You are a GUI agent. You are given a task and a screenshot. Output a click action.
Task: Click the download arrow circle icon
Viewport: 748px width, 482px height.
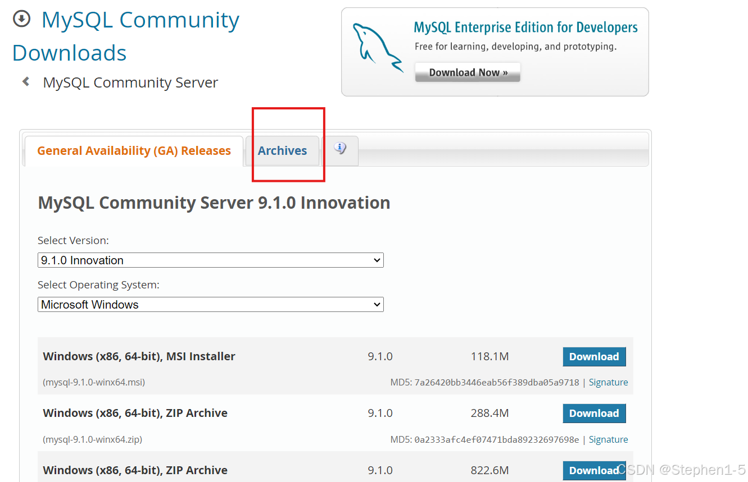coord(21,19)
